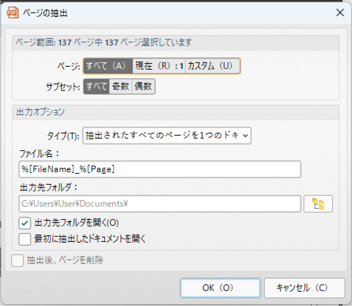The height and width of the screenshot is (306, 352).
Task: Select 現在 (R) : 1 page option
Action: 159,66
